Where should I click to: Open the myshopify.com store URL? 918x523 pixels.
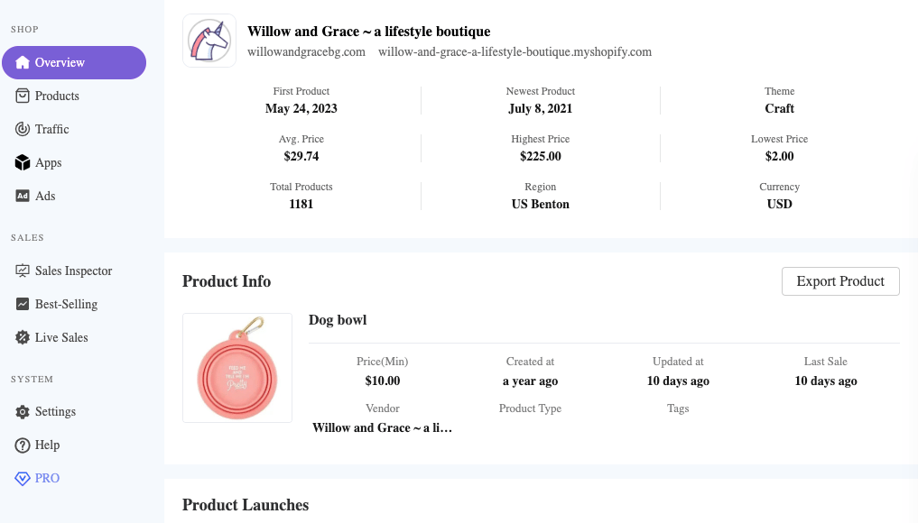(x=515, y=52)
